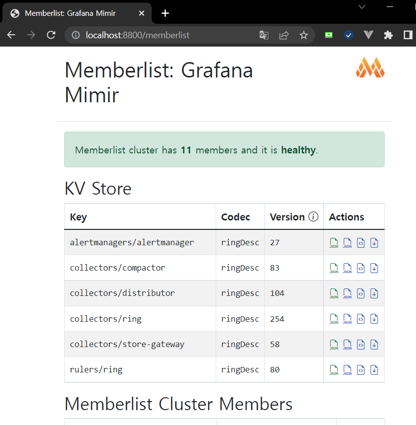Click the Grafana Mimir flame logo
Screen dimensions: 416x425
370,67
